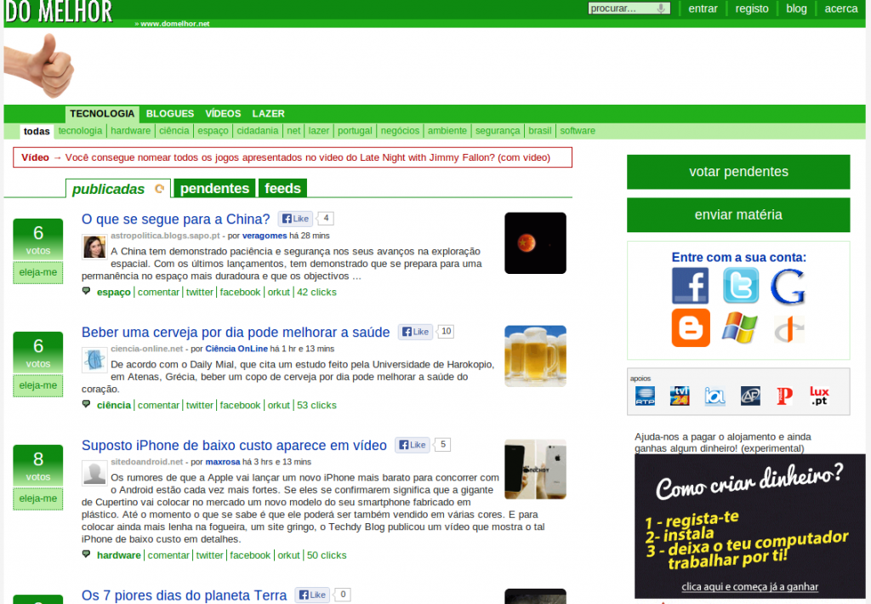The image size is (871, 604).
Task: Filter by the segurança category
Action: tap(498, 130)
